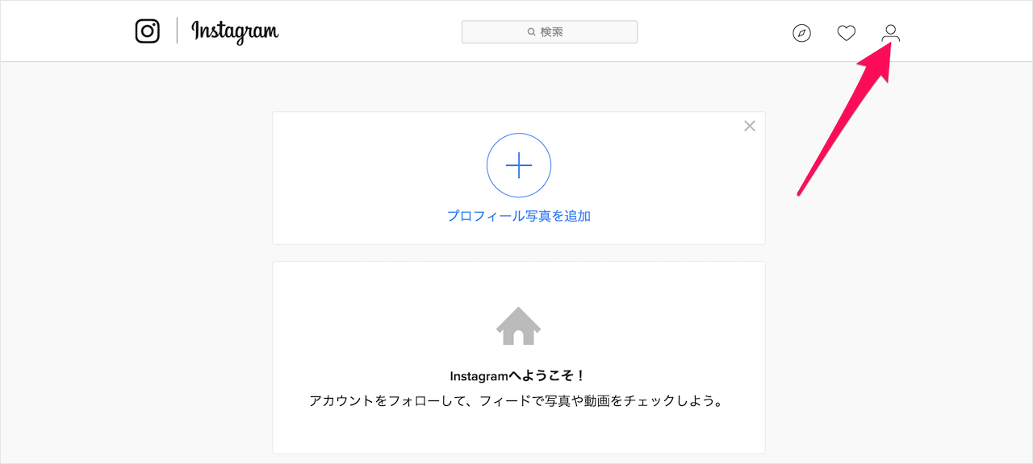Viewport: 1033px width, 464px height.
Task: Click the Instagram camera glyph logo
Action: point(147,31)
